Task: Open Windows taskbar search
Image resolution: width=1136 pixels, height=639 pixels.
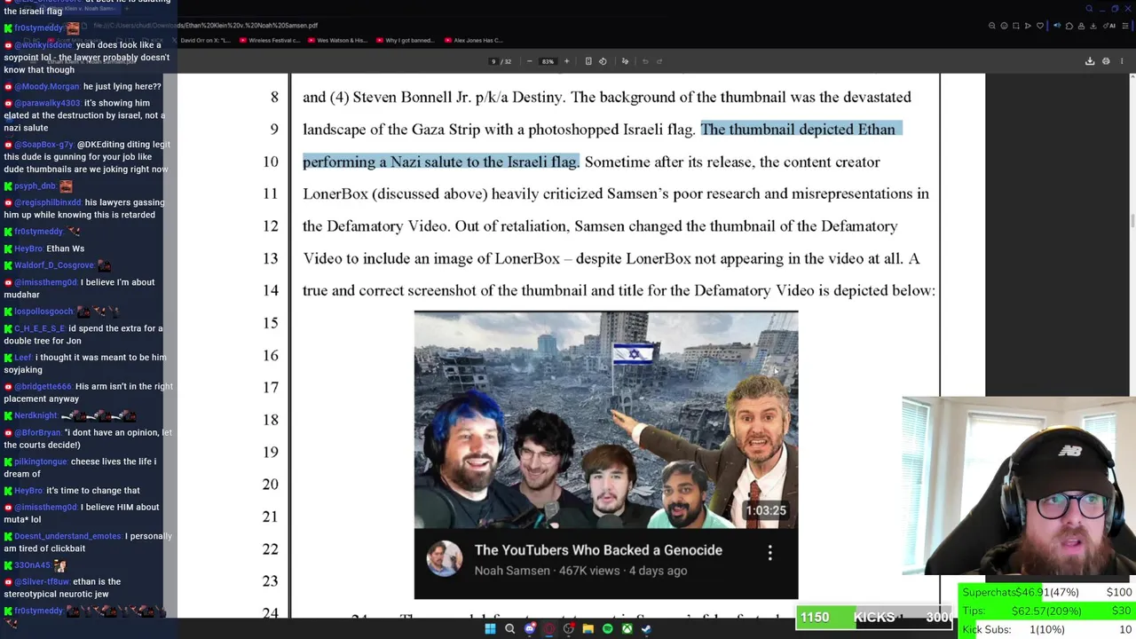Action: click(x=509, y=628)
